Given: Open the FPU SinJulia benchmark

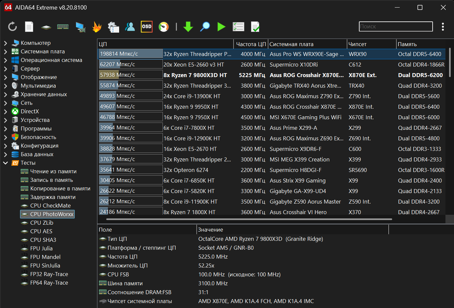Looking at the screenshot, I should (x=45, y=266).
